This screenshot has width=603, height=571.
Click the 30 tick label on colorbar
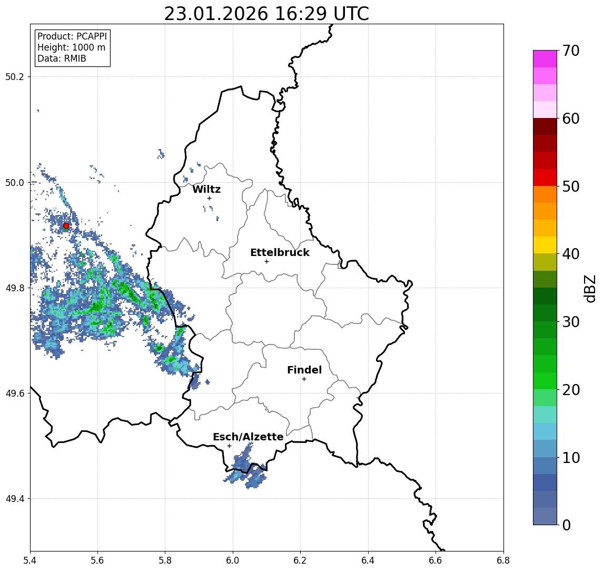coord(571,322)
